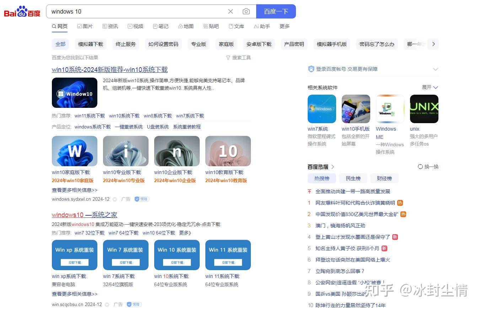Open win10系统-2024新版推荐 result title
480x310 pixels.
pyautogui.click(x=110, y=69)
